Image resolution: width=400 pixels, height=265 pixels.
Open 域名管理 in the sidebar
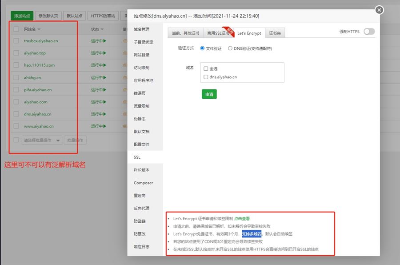141,29
